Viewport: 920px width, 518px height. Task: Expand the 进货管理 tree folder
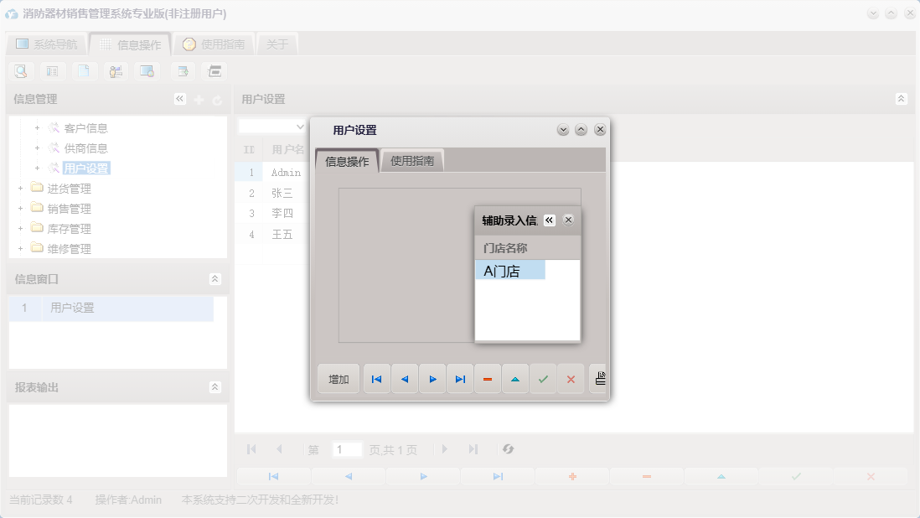pyautogui.click(x=20, y=189)
